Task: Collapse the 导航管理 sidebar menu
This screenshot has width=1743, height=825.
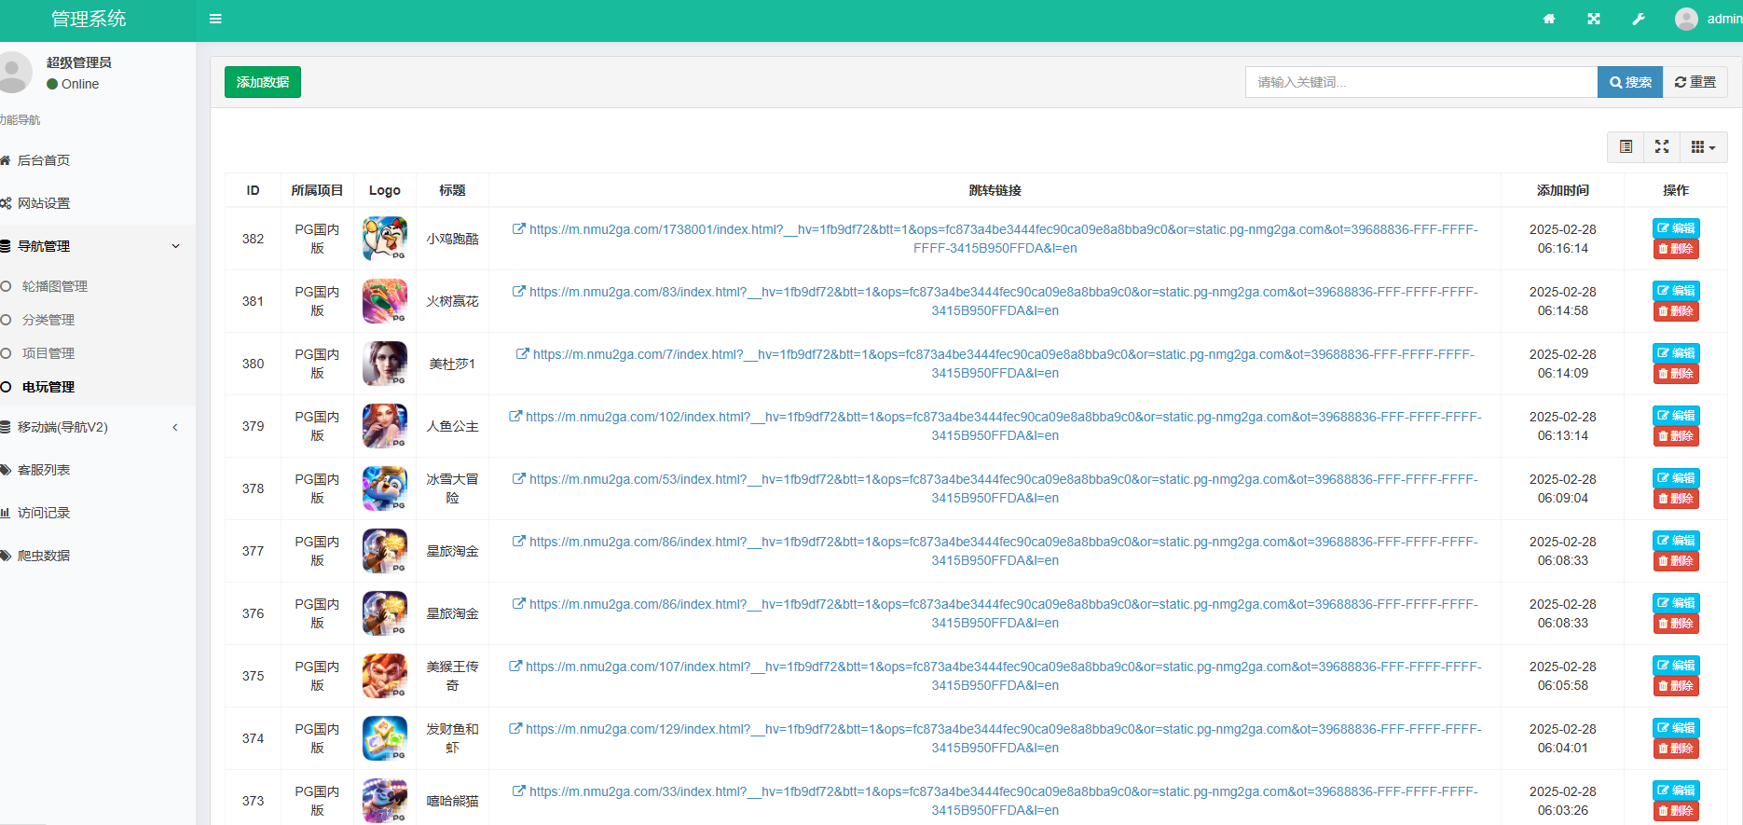Action: point(93,246)
